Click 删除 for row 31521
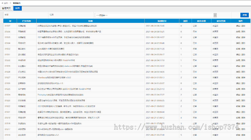This screenshot has width=251, height=140. coord(243,112)
